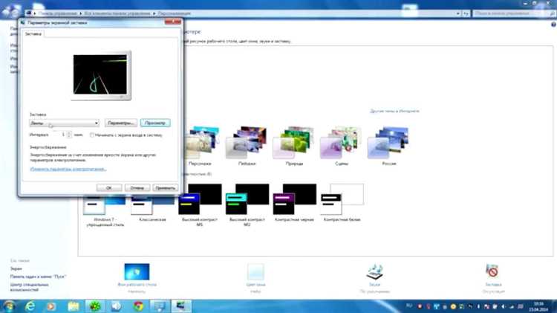Click the refresh button beside the address bar
Screen dimensions: 557x313
(x=466, y=13)
